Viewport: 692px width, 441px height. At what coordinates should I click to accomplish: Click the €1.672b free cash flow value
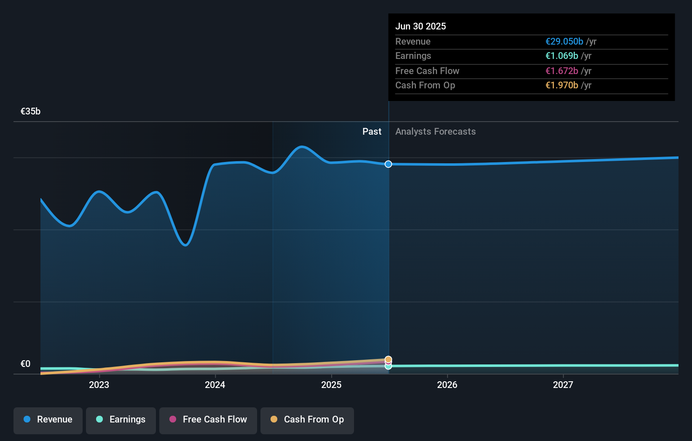[x=562, y=71]
